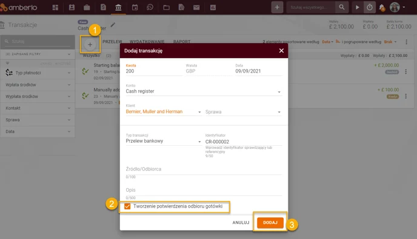
Task: Open the calendar icon in top bar
Action: 135,7
